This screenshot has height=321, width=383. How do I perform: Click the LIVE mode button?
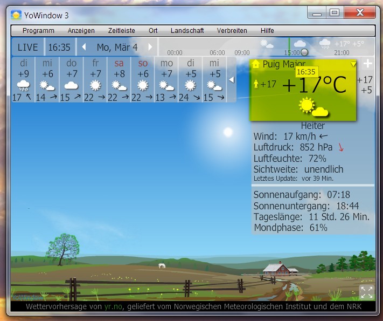click(x=28, y=47)
